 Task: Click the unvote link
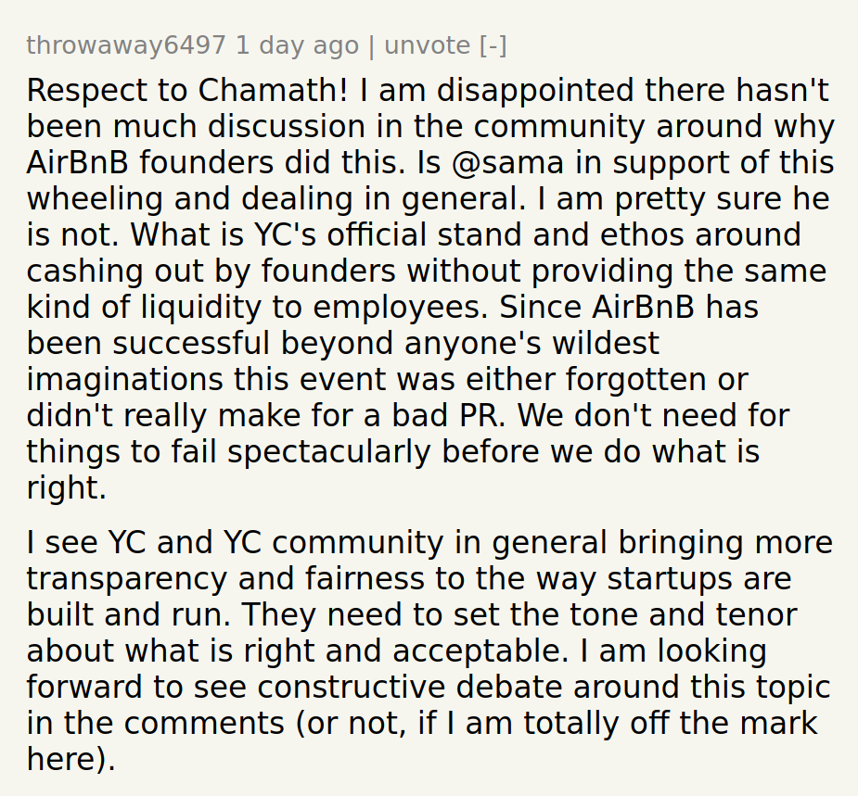click(428, 46)
